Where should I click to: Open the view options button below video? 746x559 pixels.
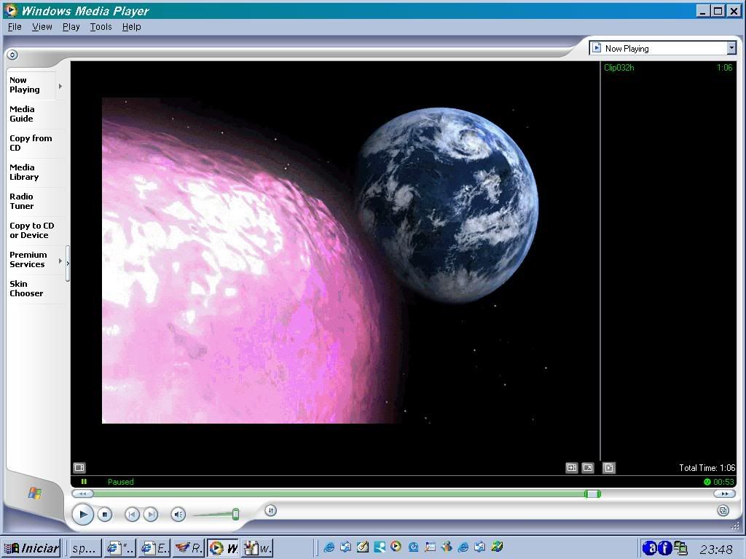[79, 468]
